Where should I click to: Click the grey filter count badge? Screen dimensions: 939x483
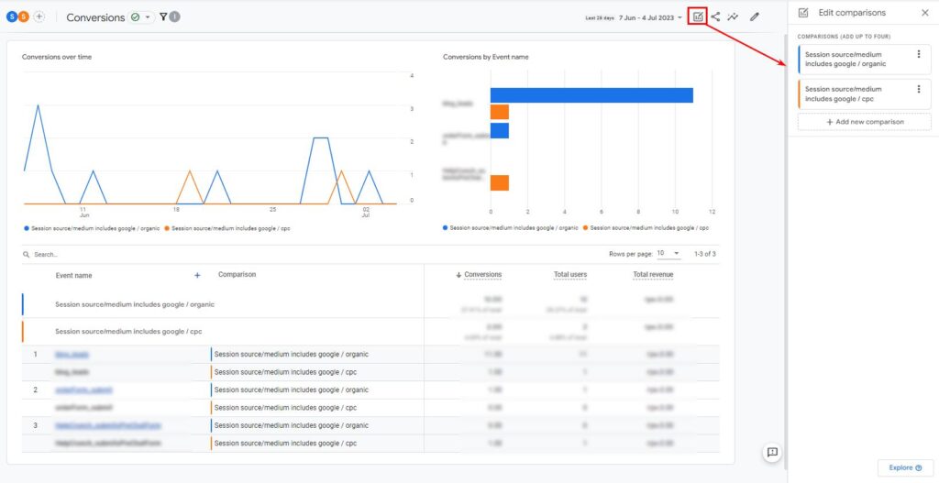[174, 17]
